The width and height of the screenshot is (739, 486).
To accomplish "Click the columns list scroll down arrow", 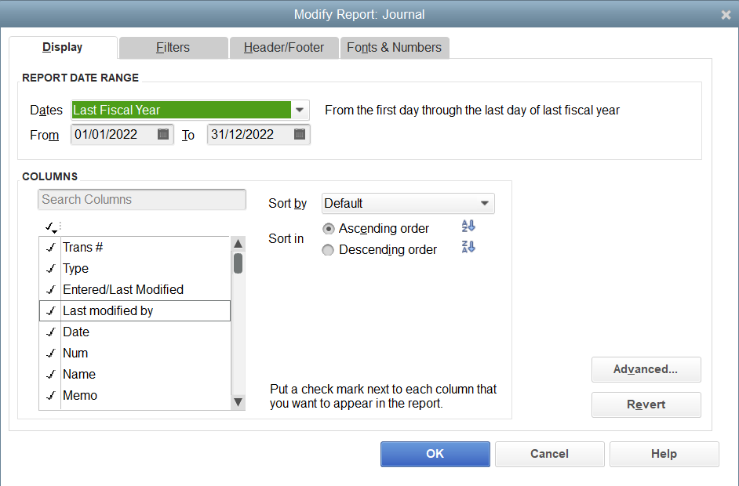I will (238, 402).
